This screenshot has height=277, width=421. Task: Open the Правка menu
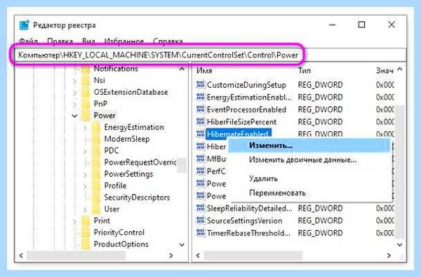click(x=60, y=41)
